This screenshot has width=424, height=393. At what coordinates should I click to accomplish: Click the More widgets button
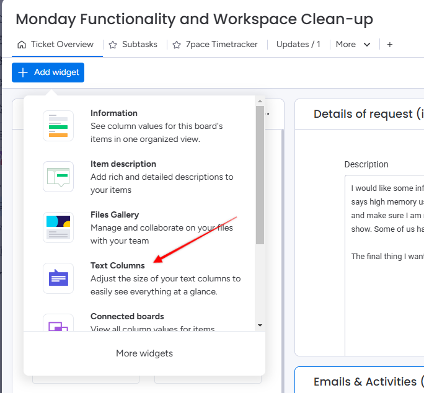144,353
